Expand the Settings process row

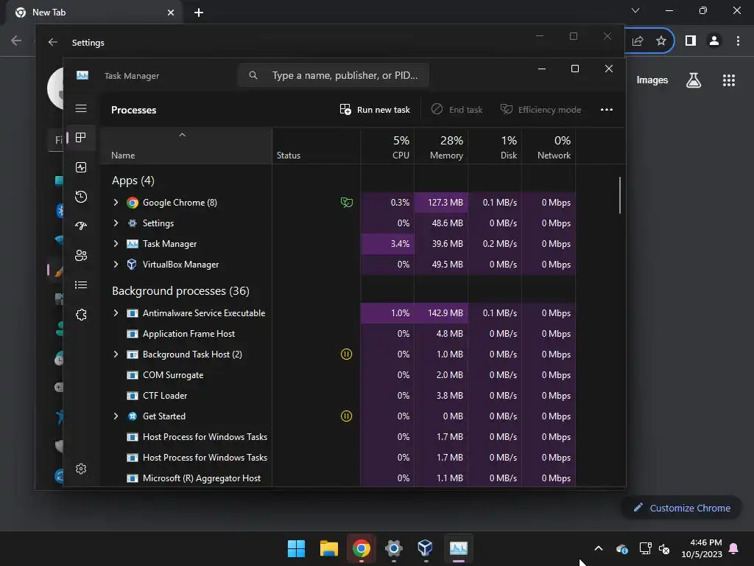coord(116,223)
